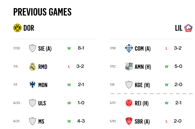Open the 2-0 loss at SBR
This screenshot has width=195, height=129.
pos(178,121)
